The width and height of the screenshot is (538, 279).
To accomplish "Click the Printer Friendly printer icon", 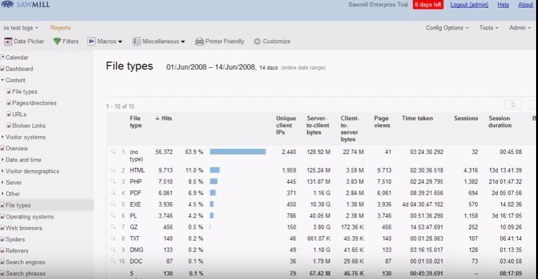I will tap(199, 42).
